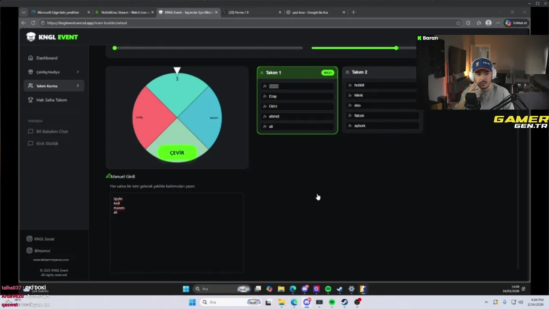Open Settings gear on streamed taskbar
Viewport: 549px width, 309px height.
tap(351, 289)
